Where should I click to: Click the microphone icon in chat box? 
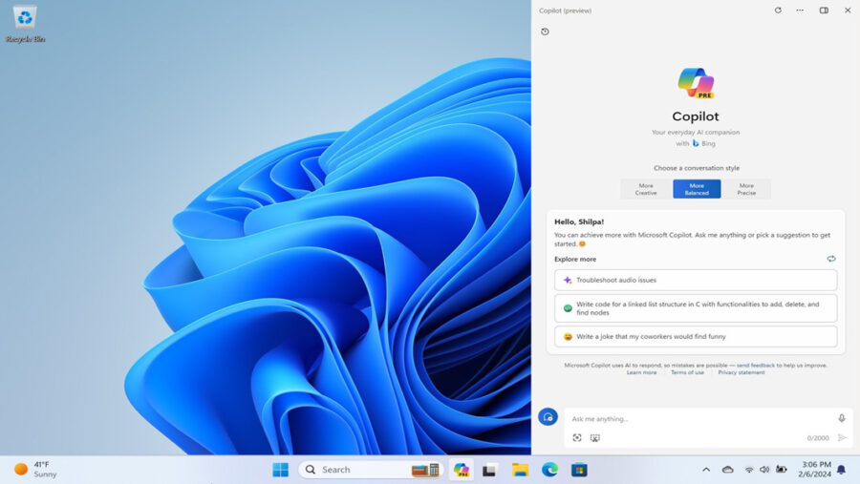point(842,418)
